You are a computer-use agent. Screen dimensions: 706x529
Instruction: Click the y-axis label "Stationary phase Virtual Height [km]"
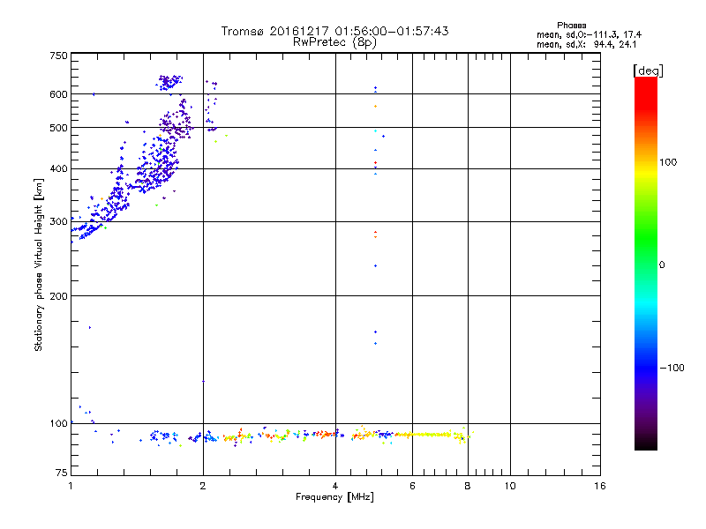point(38,265)
